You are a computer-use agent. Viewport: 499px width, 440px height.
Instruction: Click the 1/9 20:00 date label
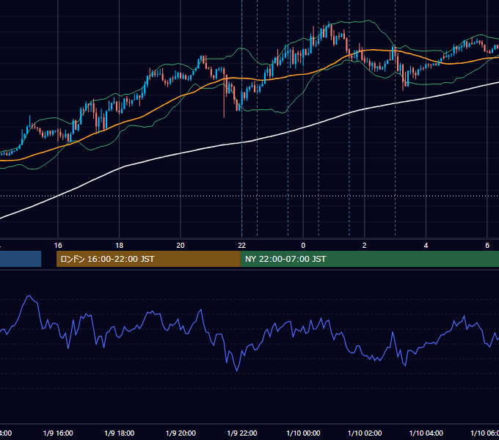pos(181,433)
